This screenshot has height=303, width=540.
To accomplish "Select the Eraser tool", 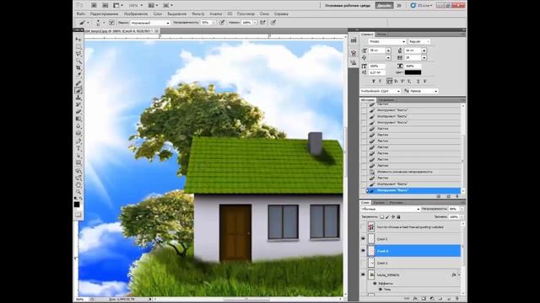I will tap(78, 112).
